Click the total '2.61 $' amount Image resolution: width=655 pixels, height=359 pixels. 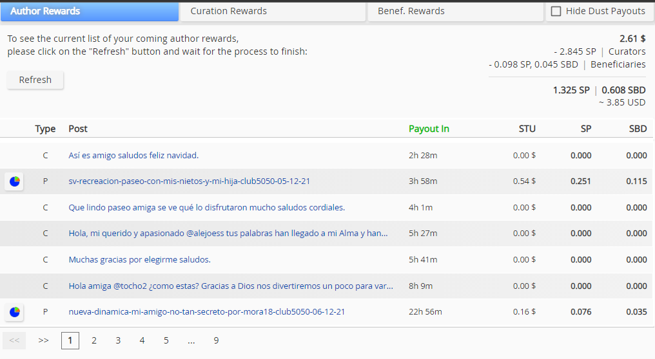click(x=632, y=39)
